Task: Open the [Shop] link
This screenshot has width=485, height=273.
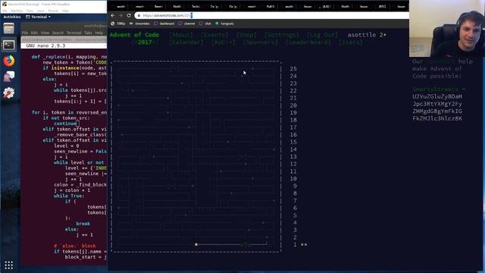Action: (246, 35)
